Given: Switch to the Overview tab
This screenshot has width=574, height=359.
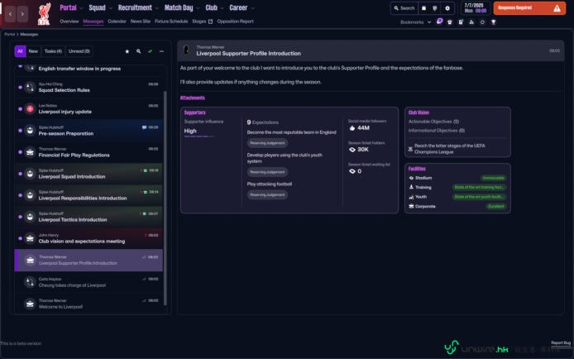Looking at the screenshot, I should pos(69,22).
